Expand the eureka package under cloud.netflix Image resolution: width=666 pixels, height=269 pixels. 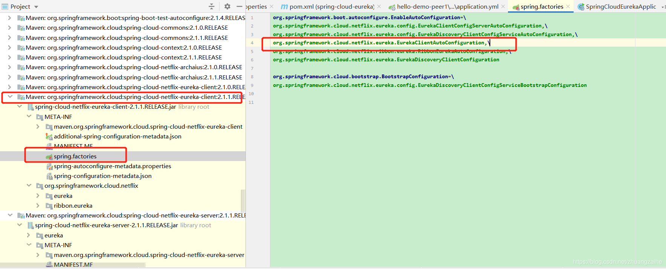[x=38, y=196]
